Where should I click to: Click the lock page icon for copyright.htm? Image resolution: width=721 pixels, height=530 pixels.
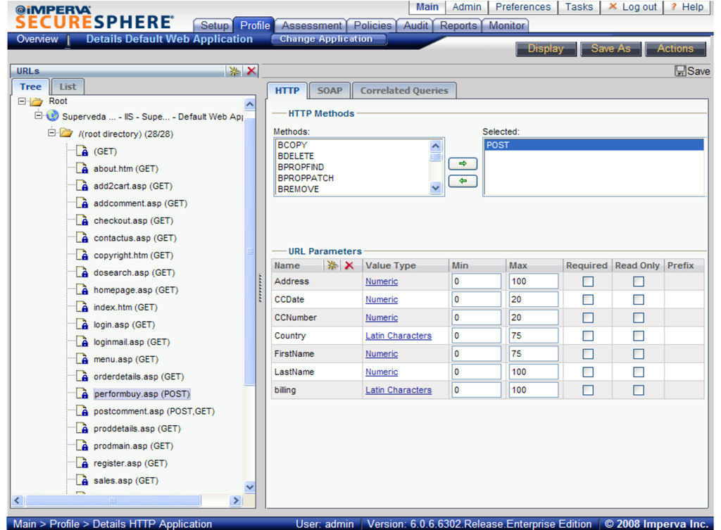pyautogui.click(x=82, y=255)
